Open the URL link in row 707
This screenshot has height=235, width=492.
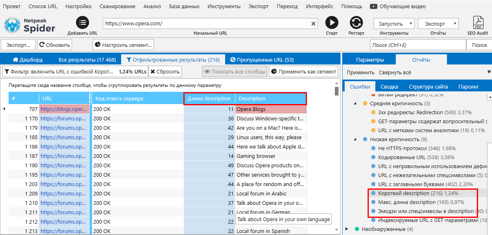coord(64,109)
